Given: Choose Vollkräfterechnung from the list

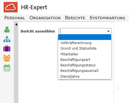Looking at the screenshot, I should (x=85, y=43).
